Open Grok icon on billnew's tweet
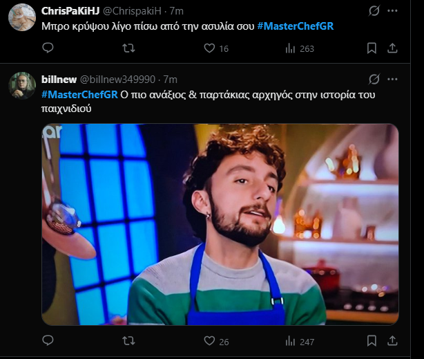Image resolution: width=424 pixels, height=359 pixels. [374, 79]
